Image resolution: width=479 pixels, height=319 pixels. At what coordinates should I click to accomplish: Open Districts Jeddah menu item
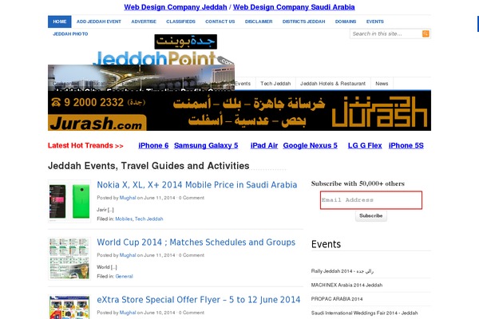tap(303, 22)
